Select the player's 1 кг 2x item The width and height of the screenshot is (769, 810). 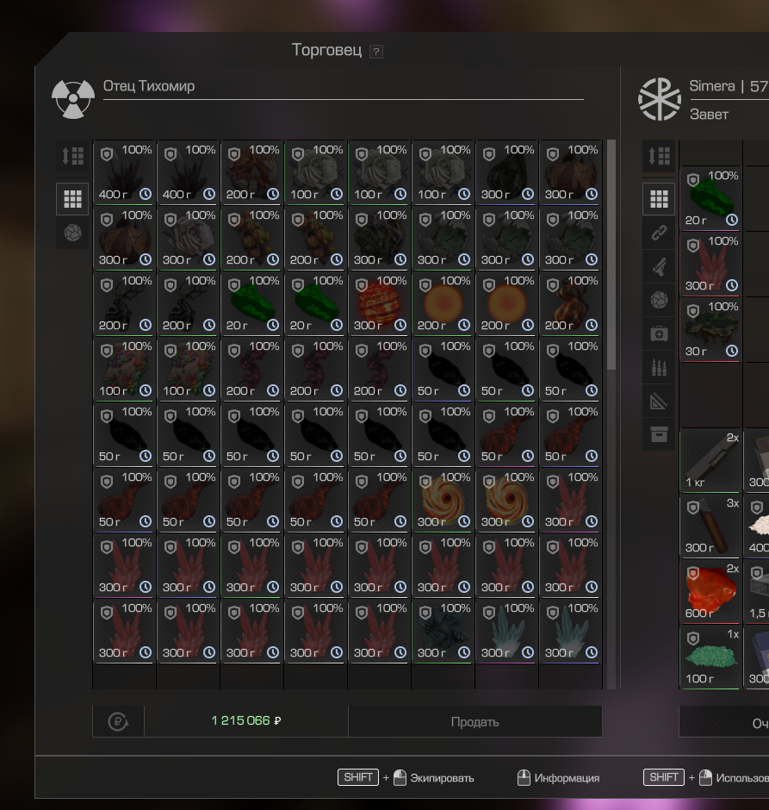(x=710, y=461)
